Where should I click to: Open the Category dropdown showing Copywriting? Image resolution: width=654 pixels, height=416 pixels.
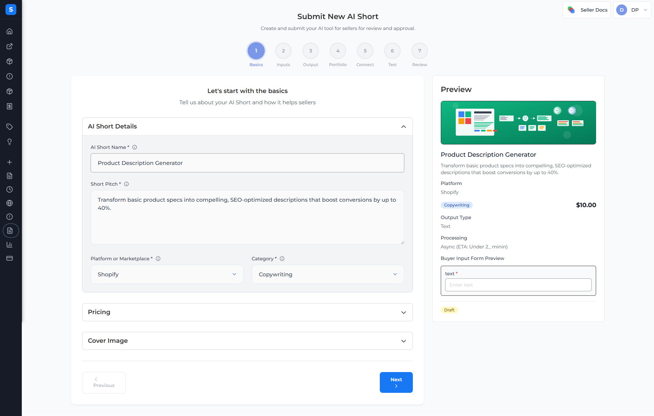(x=328, y=274)
